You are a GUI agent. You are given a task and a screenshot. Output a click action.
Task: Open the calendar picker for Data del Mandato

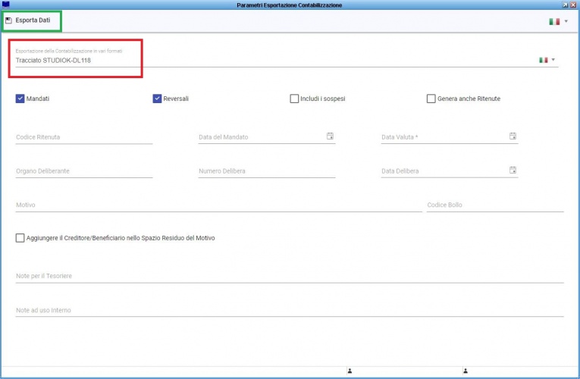(x=331, y=136)
